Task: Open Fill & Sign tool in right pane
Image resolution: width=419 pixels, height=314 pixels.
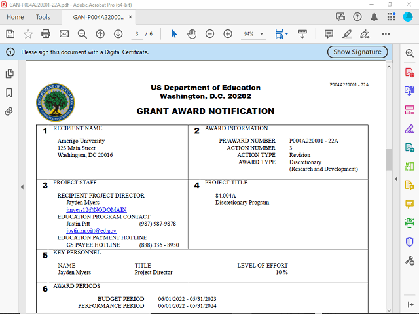Action: pos(410,128)
